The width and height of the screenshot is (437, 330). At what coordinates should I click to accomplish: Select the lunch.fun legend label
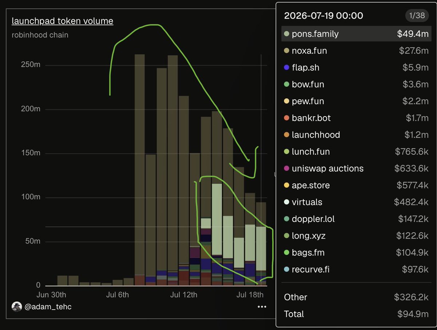pyautogui.click(x=311, y=152)
